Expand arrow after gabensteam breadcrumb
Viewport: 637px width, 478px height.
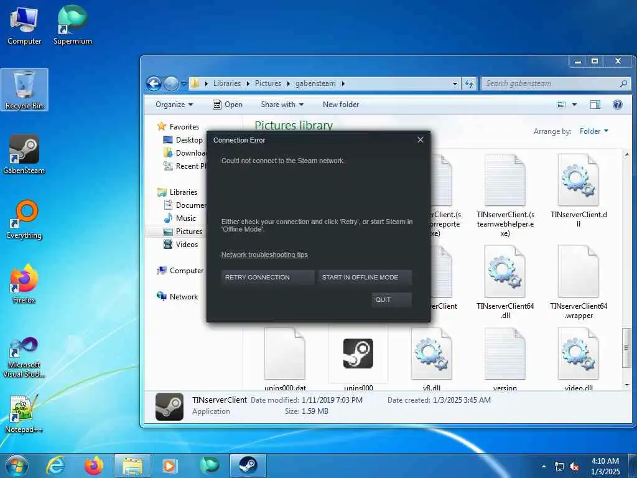coord(343,83)
